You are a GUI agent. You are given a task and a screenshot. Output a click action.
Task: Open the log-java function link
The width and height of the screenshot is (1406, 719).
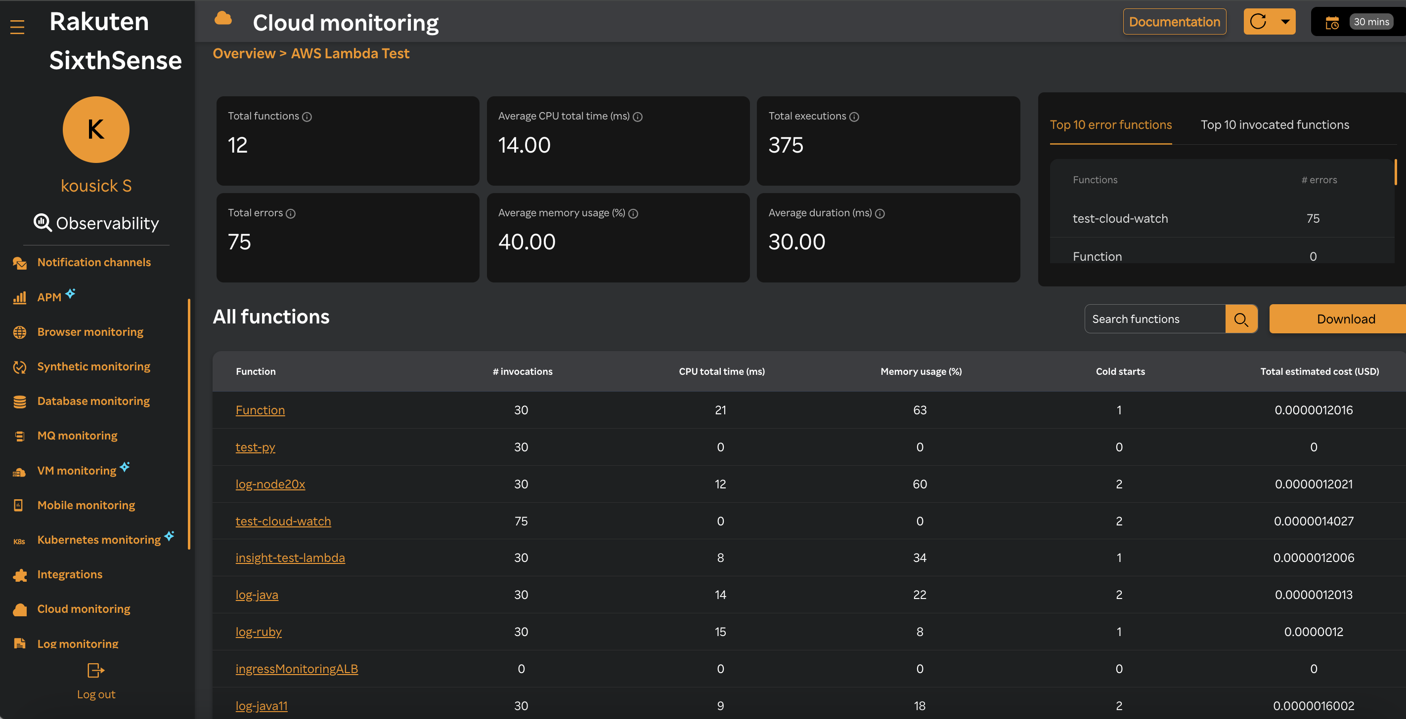[x=257, y=595]
